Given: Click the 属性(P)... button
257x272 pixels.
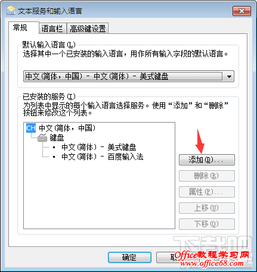Looking at the screenshot, I should [x=207, y=192].
